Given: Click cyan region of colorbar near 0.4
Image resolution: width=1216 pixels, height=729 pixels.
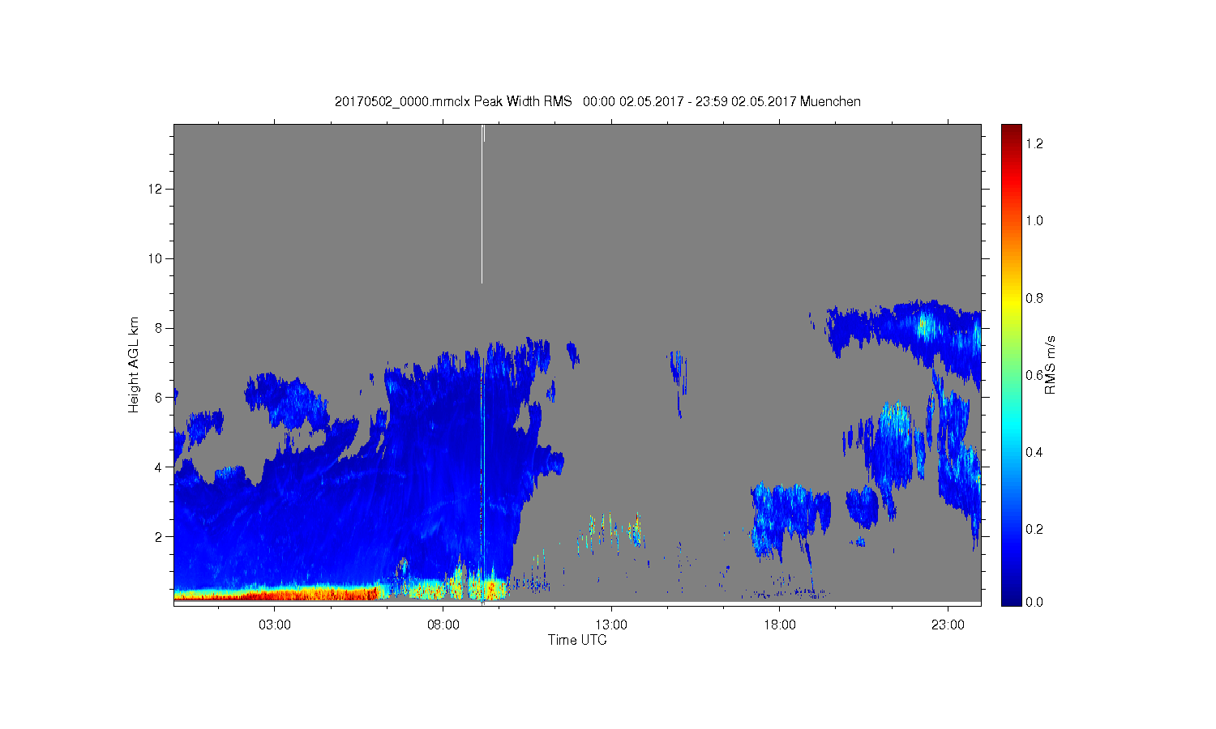Looking at the screenshot, I should 1011,452.
